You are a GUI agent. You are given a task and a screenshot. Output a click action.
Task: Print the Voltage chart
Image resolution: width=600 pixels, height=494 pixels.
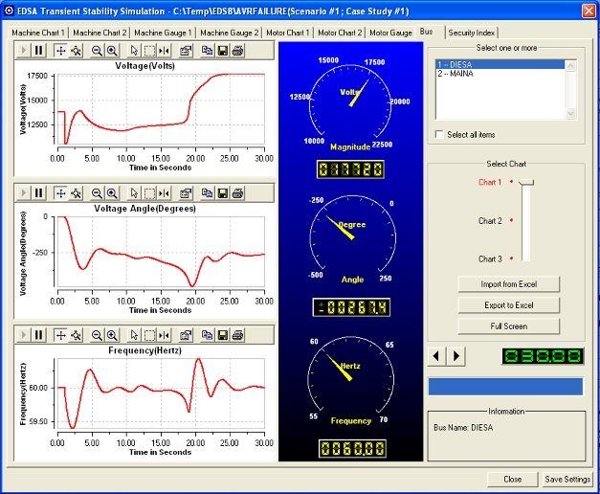tap(237, 51)
